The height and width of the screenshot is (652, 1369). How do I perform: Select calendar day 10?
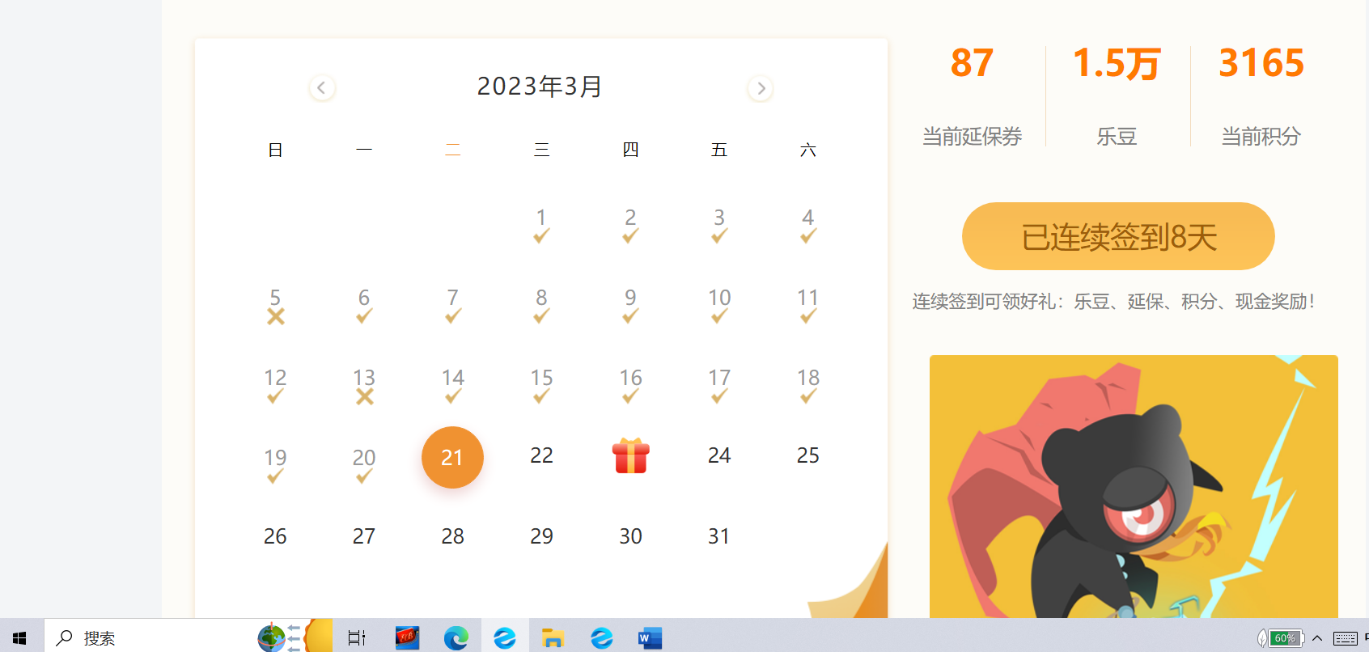[x=719, y=307]
